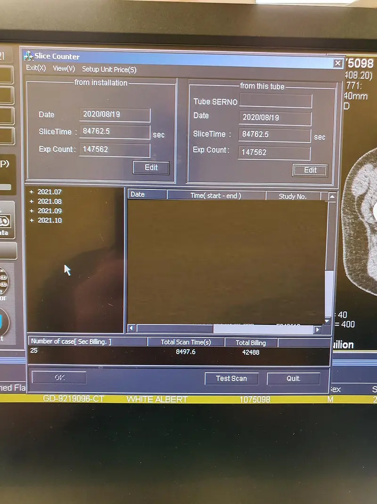Click the Quit button

[x=293, y=378]
